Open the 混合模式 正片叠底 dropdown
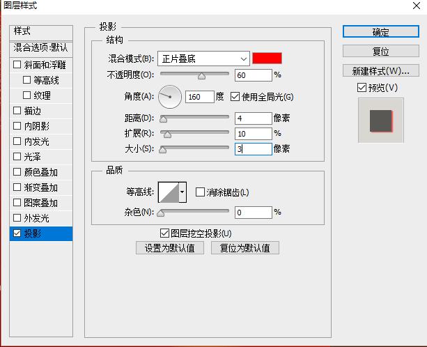Viewport: 427px width, 347px height. (x=203, y=59)
